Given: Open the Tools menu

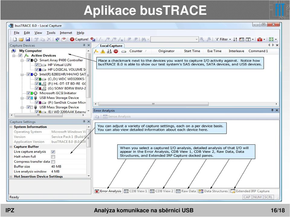Looking at the screenshot, I should pos(51,33).
